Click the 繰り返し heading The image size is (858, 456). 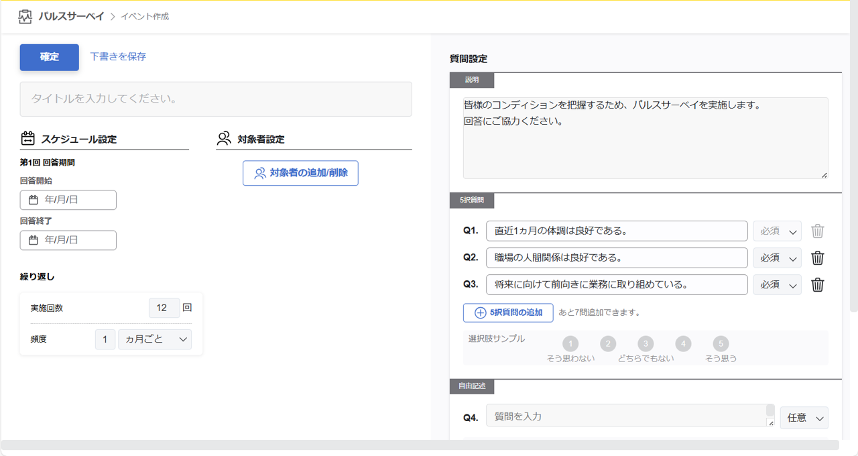pos(38,276)
